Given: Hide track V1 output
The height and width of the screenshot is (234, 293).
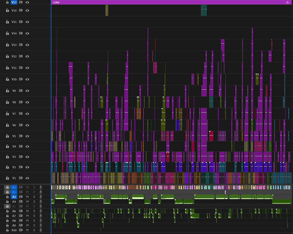Looking at the screenshot, I should pyautogui.click(x=27, y=178).
